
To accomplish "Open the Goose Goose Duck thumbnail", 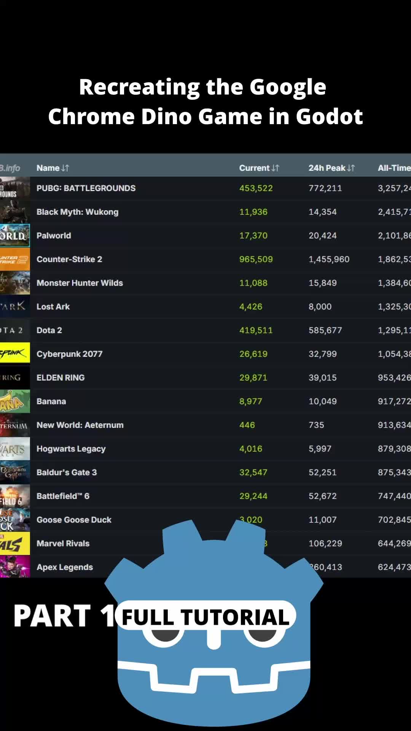I will [x=15, y=520].
